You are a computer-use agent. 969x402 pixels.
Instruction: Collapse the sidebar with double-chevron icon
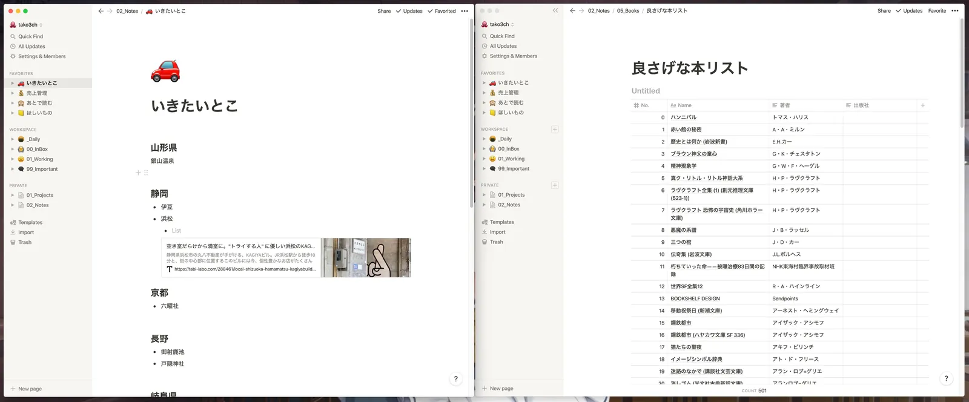click(x=555, y=11)
